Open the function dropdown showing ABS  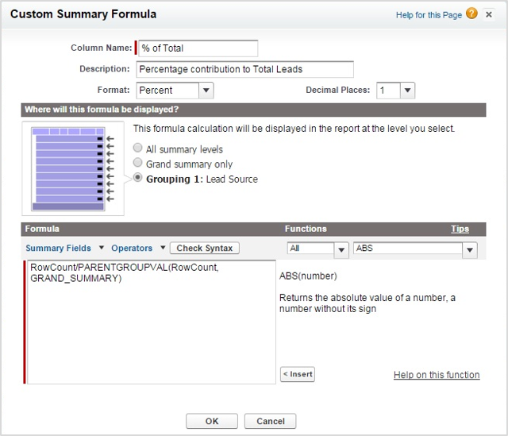[415, 249]
